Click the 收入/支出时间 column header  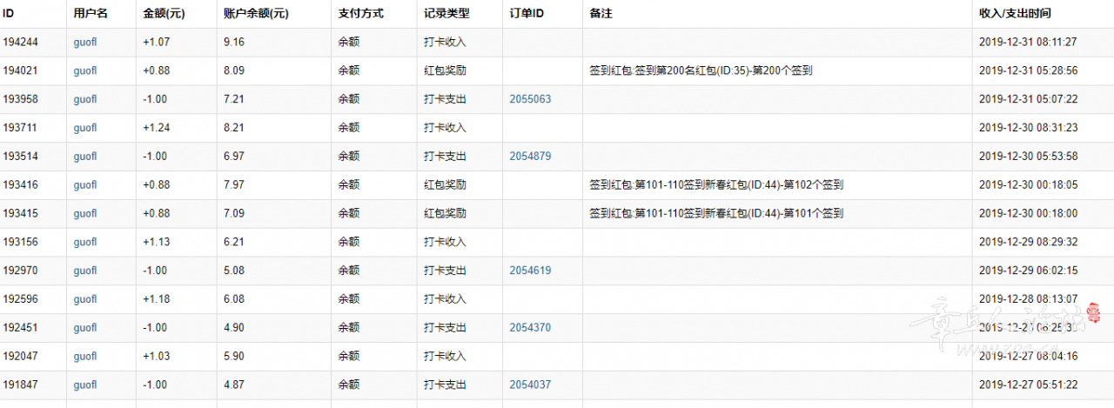[1015, 14]
